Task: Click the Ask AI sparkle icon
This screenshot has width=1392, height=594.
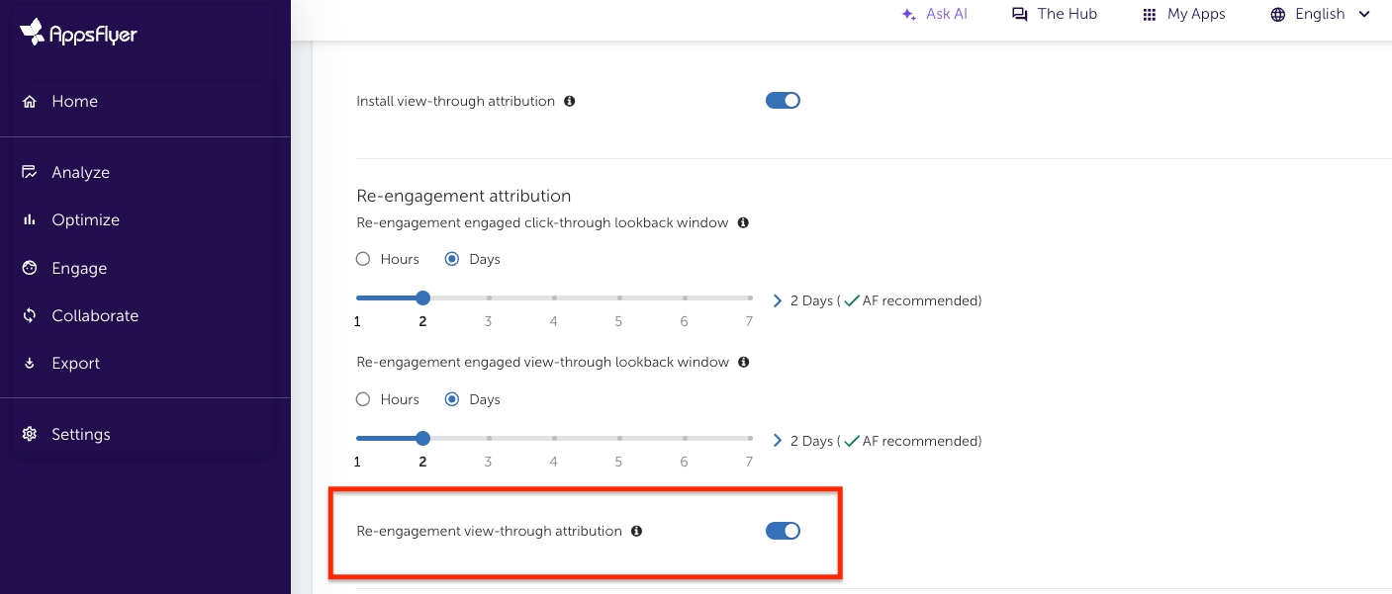Action: click(x=908, y=15)
